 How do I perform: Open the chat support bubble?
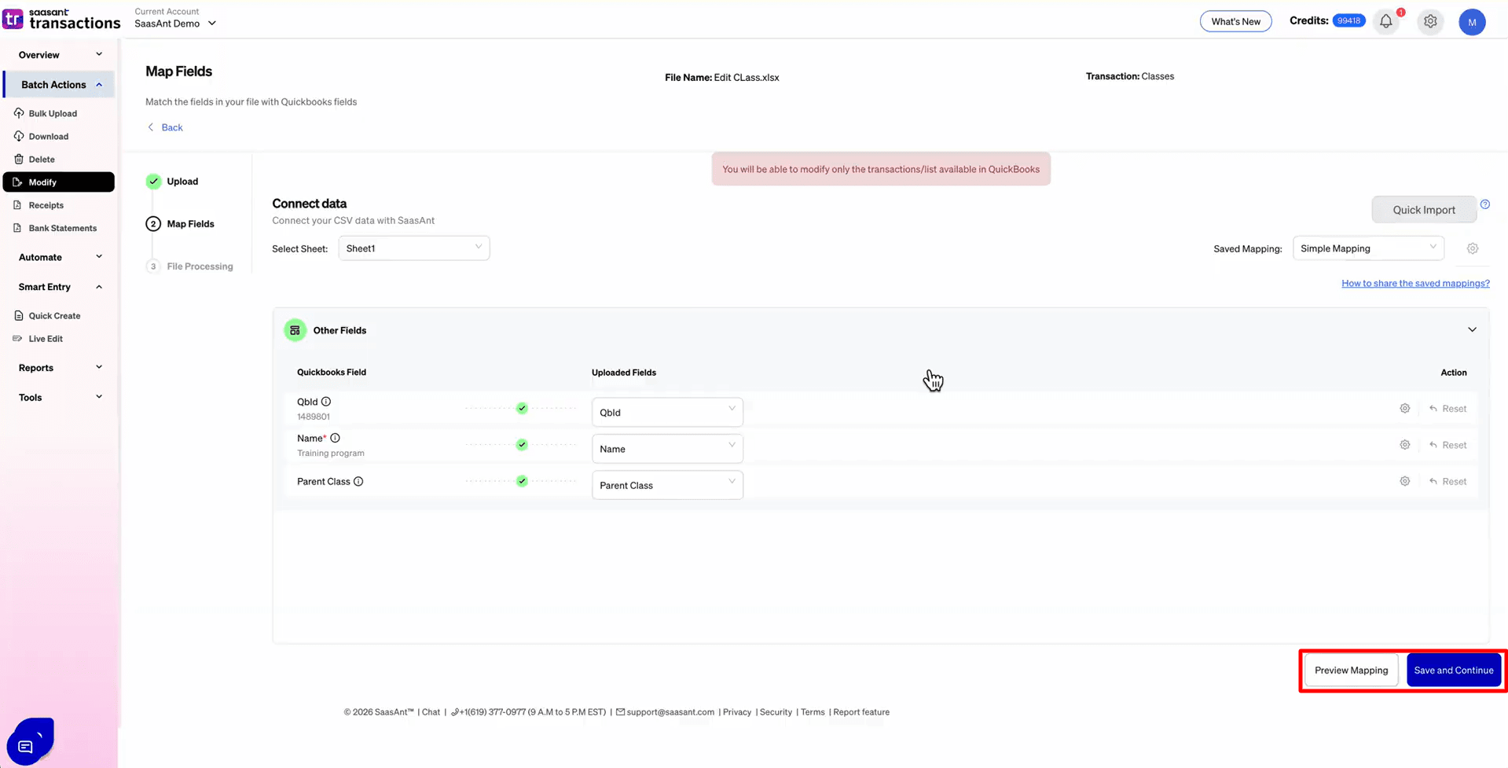30,740
